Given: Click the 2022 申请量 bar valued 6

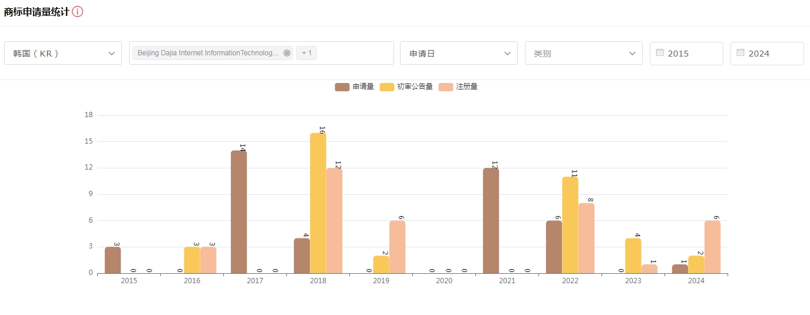Looking at the screenshot, I should (554, 247).
